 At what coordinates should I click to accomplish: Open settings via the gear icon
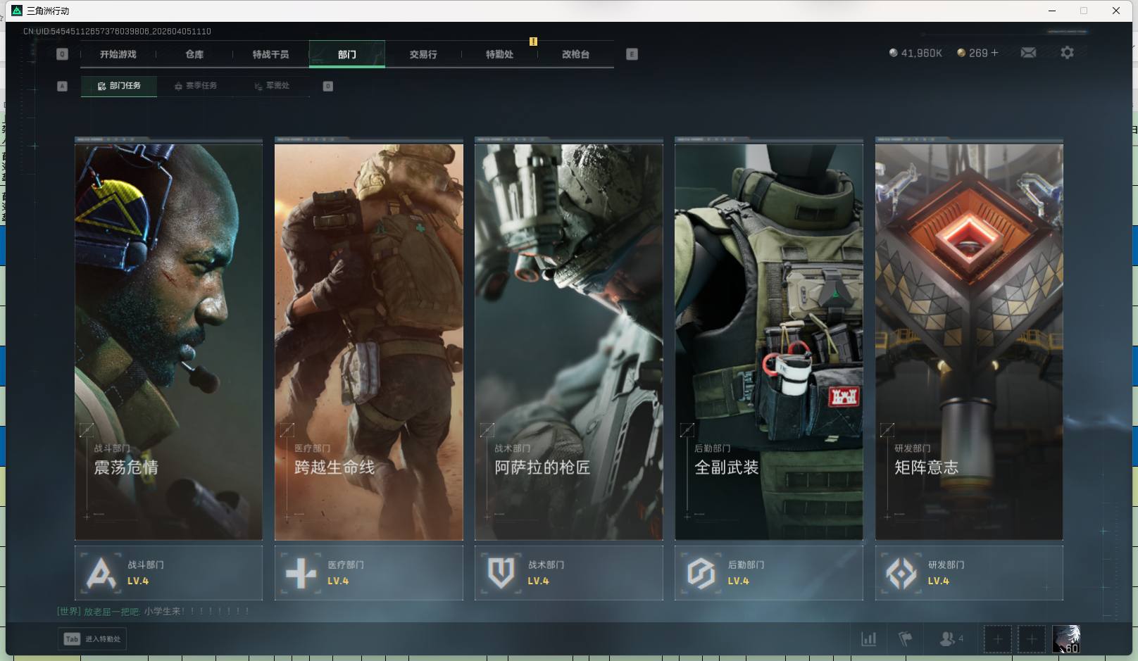coord(1067,53)
